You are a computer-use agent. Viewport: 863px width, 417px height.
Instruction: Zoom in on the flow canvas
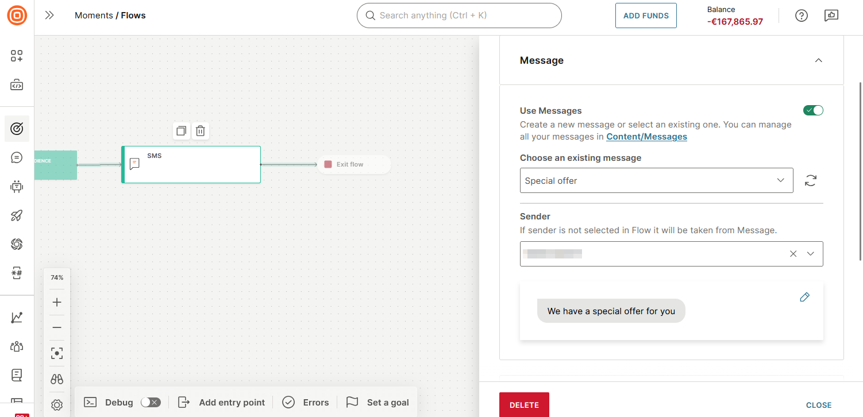click(56, 302)
